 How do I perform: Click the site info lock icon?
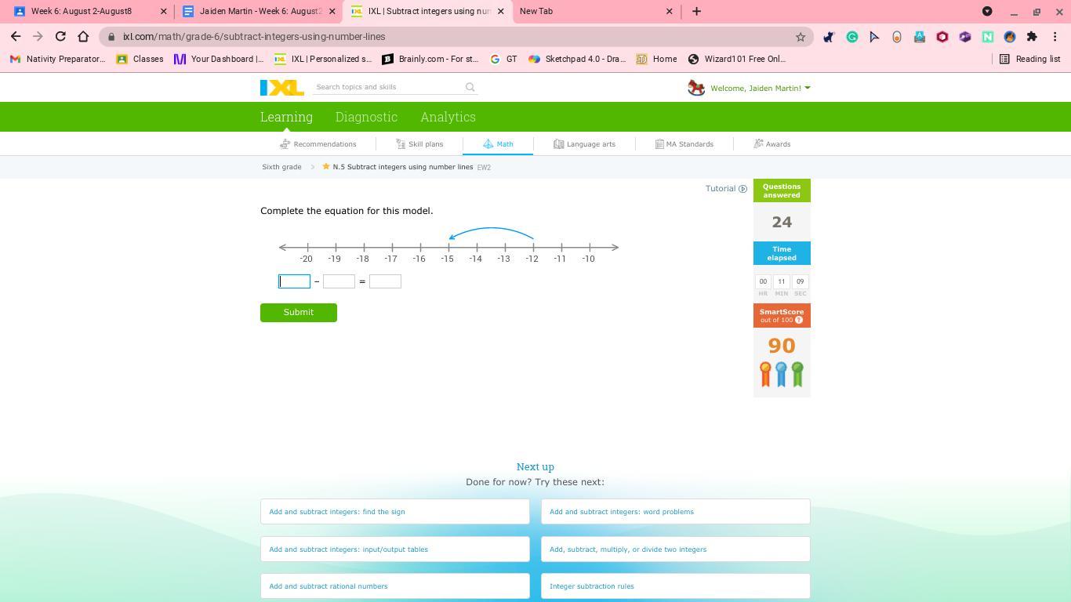pyautogui.click(x=112, y=37)
